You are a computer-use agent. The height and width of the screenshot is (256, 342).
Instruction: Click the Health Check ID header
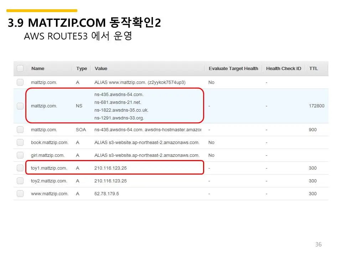click(284, 68)
